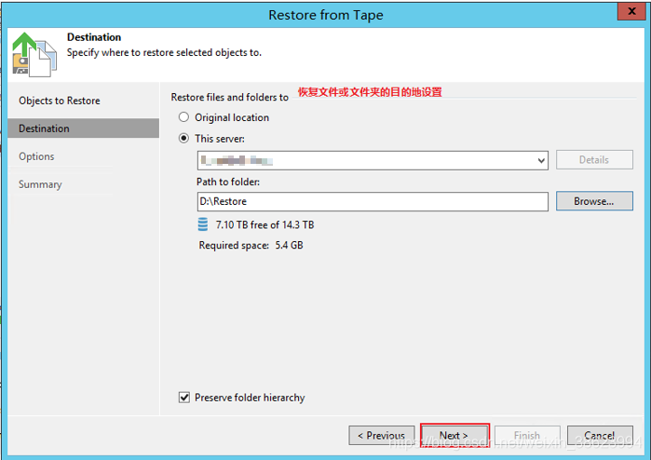This screenshot has width=651, height=460.
Task: Cancel the Restore from Tape wizard
Action: pos(600,436)
